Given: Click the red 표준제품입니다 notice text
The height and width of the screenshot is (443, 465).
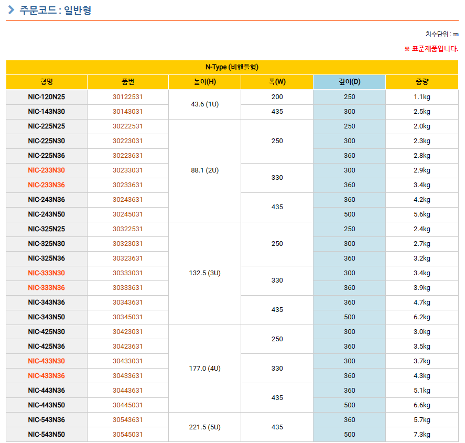Looking at the screenshot, I should coord(431,49).
